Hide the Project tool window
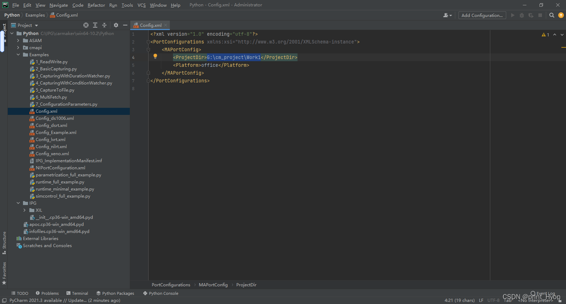This screenshot has height=304, width=566. (125, 25)
